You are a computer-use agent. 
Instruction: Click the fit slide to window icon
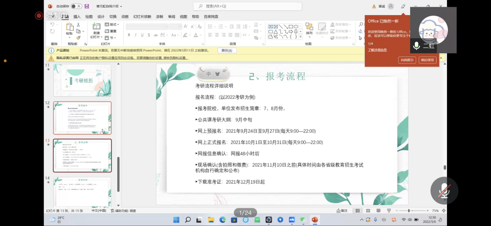point(443,210)
